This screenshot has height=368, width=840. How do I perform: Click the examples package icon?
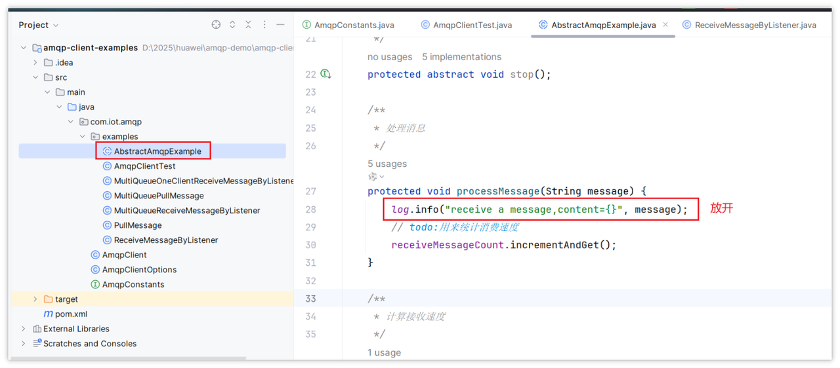[x=95, y=136]
